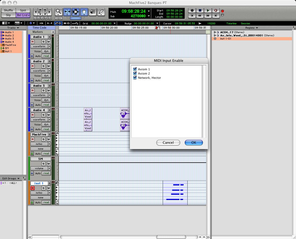Select the Pencil tool
This screenshot has width=296, height=239.
pos(101,12)
